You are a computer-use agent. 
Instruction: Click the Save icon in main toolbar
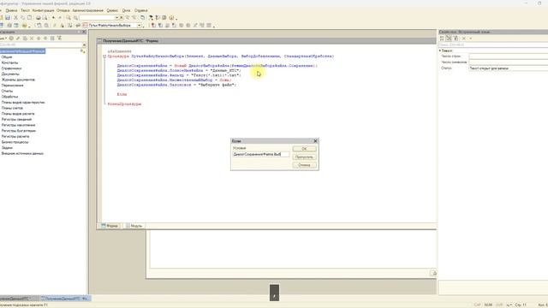pyautogui.click(x=8, y=17)
